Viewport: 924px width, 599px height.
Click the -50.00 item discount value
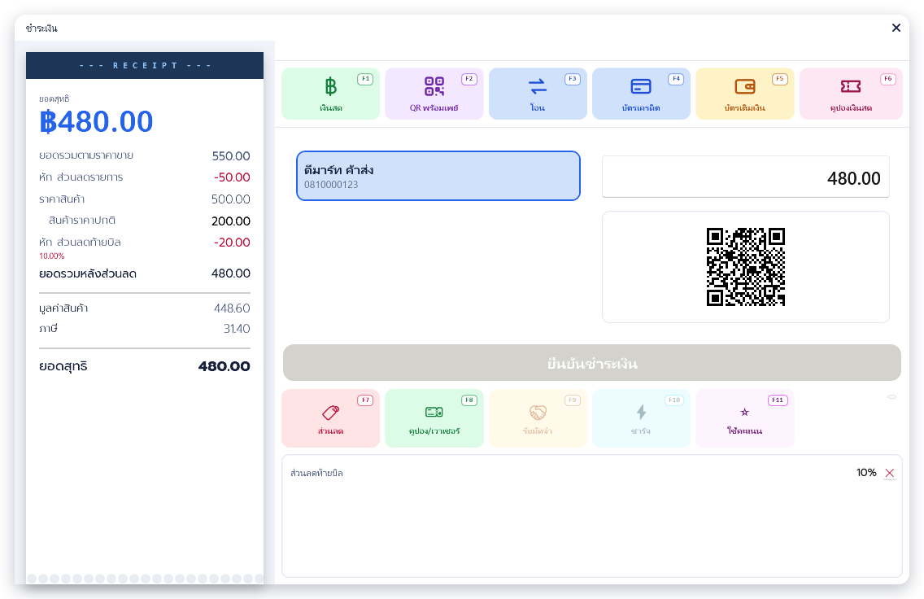click(x=232, y=177)
